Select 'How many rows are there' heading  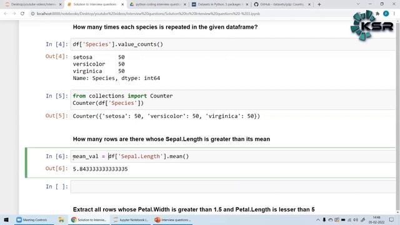point(171,139)
